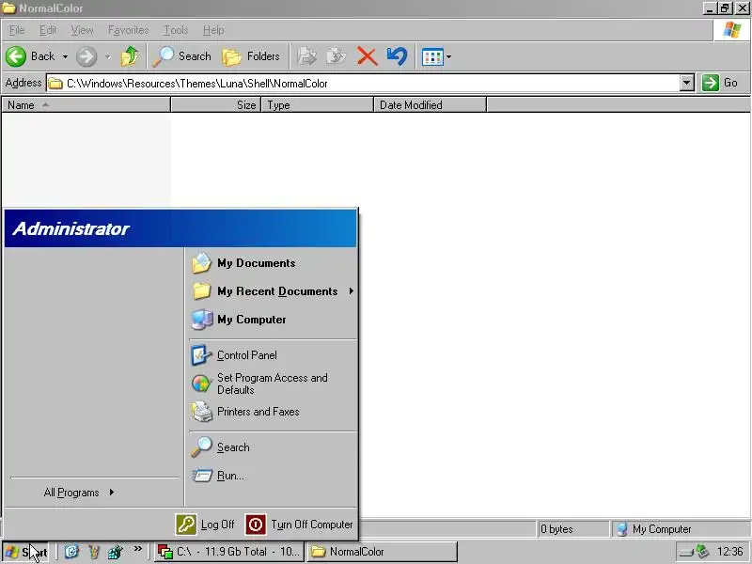Image resolution: width=752 pixels, height=564 pixels.
Task: Click the Copy To toolbar icon
Action: tap(337, 56)
